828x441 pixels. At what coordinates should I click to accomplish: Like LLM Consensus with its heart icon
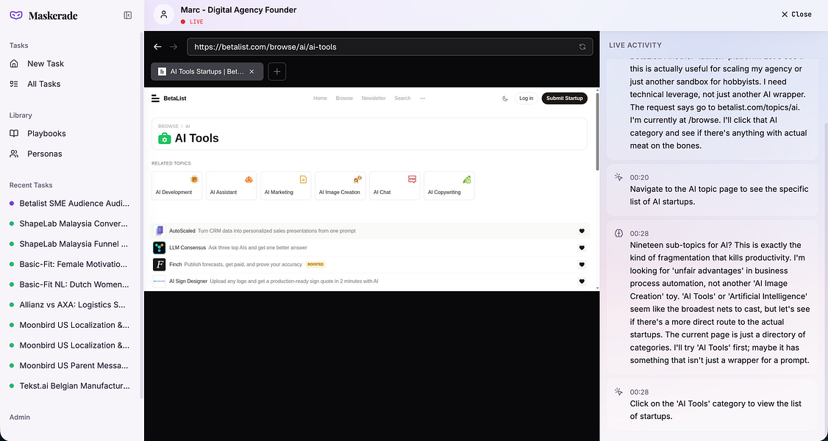pyautogui.click(x=582, y=248)
